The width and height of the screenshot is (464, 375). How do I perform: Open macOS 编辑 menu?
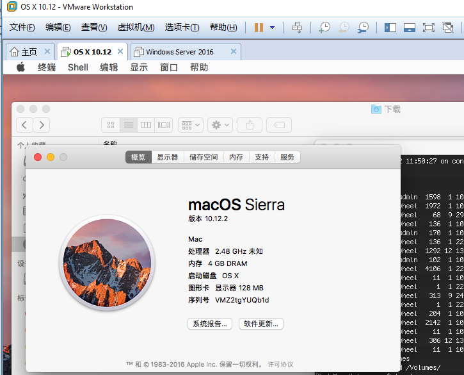point(109,67)
